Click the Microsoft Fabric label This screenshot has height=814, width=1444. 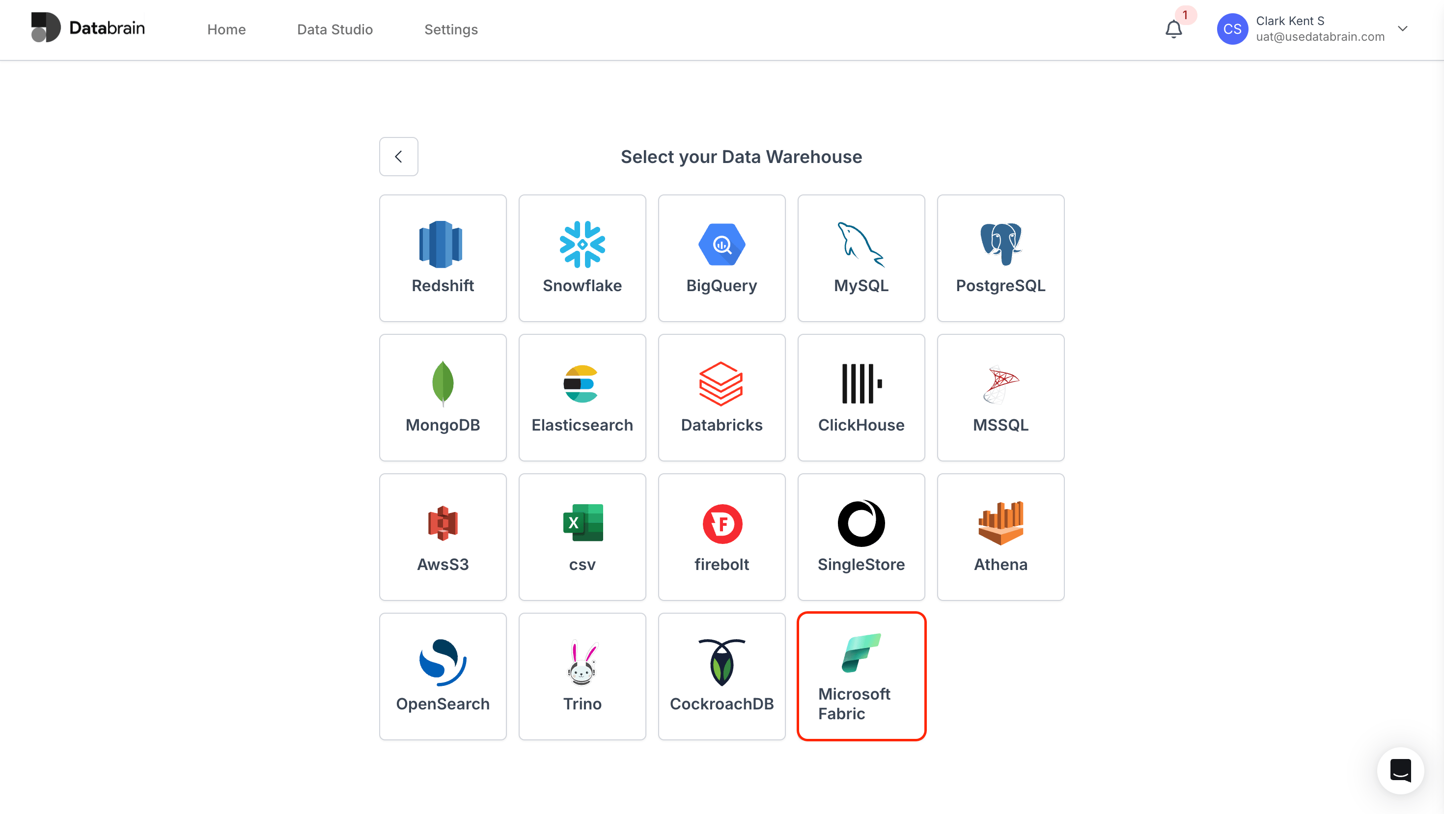[x=854, y=704]
